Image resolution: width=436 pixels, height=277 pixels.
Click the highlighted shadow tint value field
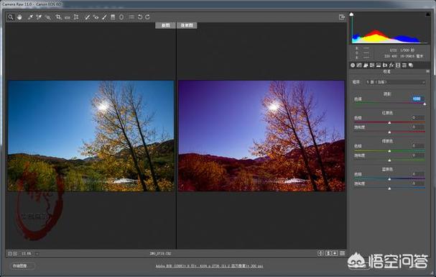coord(418,99)
